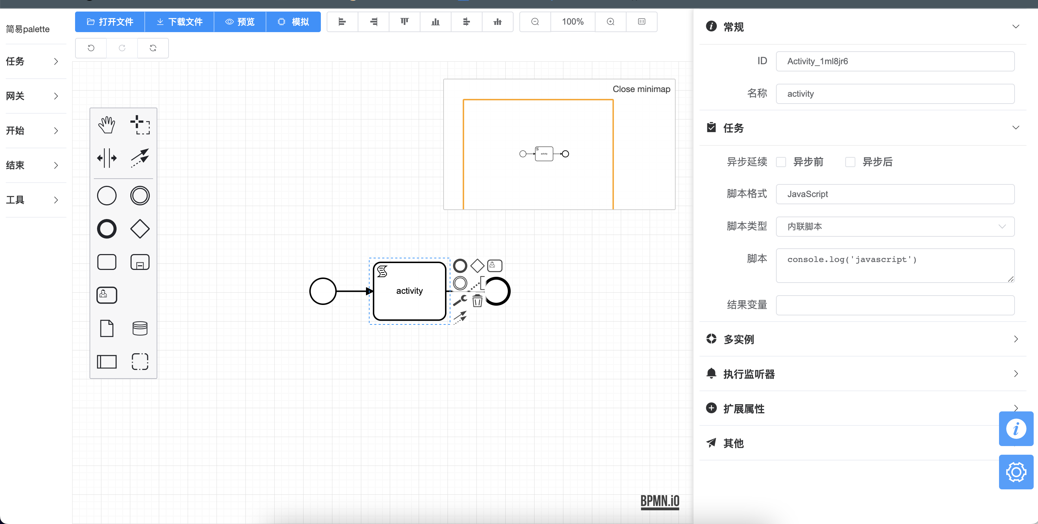Click the 预览 button

tap(240, 22)
